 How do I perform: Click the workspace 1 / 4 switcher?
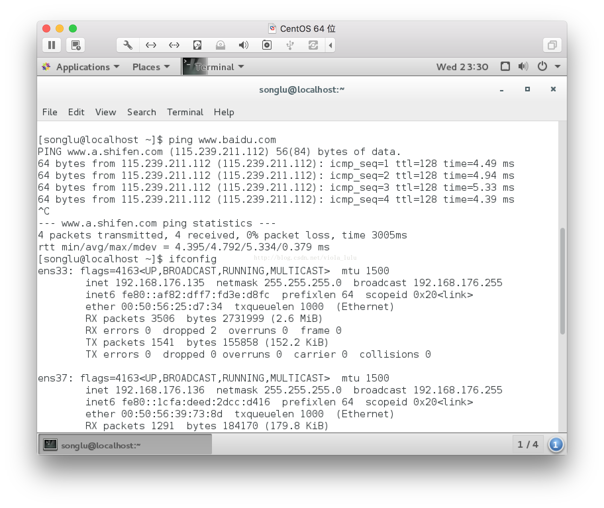[x=528, y=445]
